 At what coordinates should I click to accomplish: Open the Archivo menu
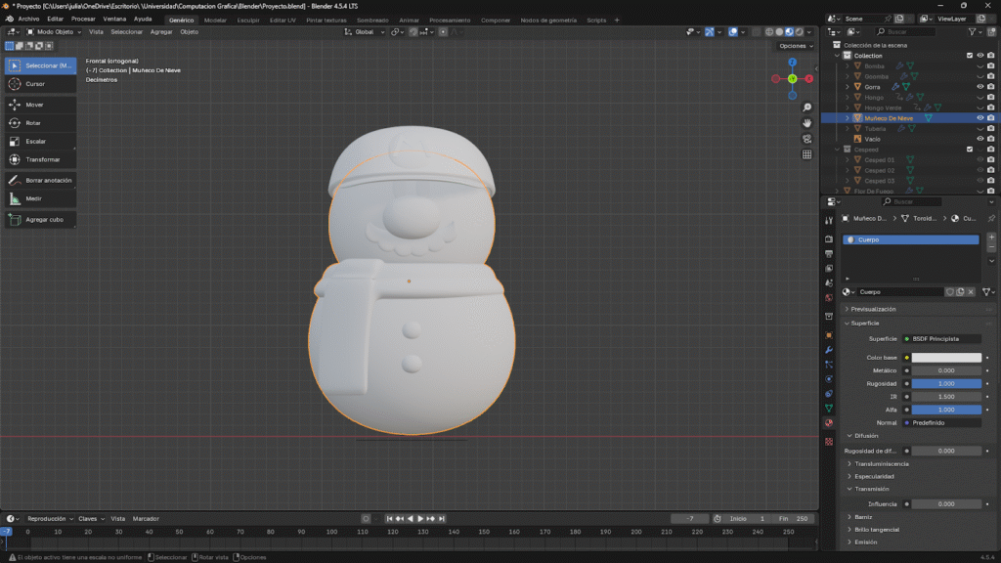coord(28,20)
